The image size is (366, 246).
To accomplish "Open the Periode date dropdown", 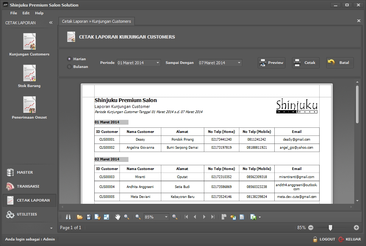I will pos(158,63).
